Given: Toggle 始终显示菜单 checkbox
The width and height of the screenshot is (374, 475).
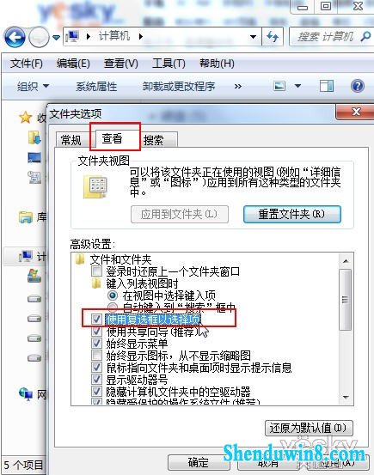Looking at the screenshot, I should 96,343.
